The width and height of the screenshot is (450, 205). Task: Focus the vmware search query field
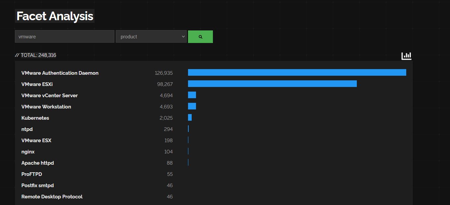(65, 37)
